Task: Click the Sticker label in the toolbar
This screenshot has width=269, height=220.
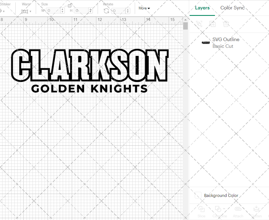Action: [x=6, y=4]
